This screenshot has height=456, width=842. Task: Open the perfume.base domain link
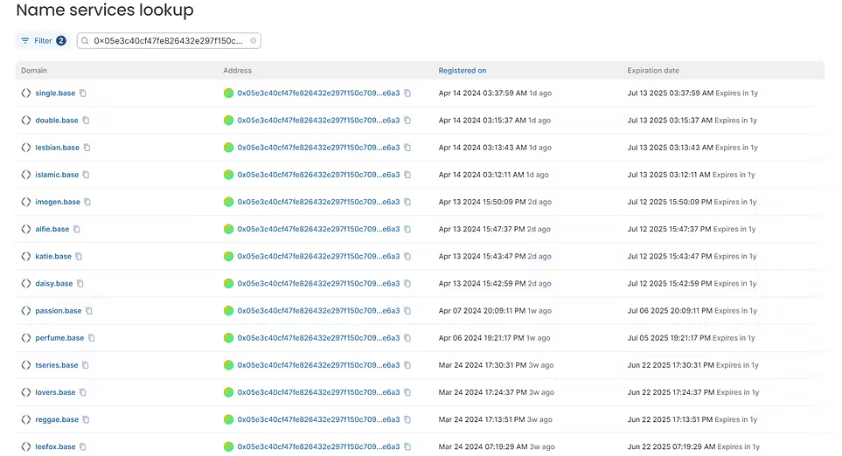tap(59, 338)
